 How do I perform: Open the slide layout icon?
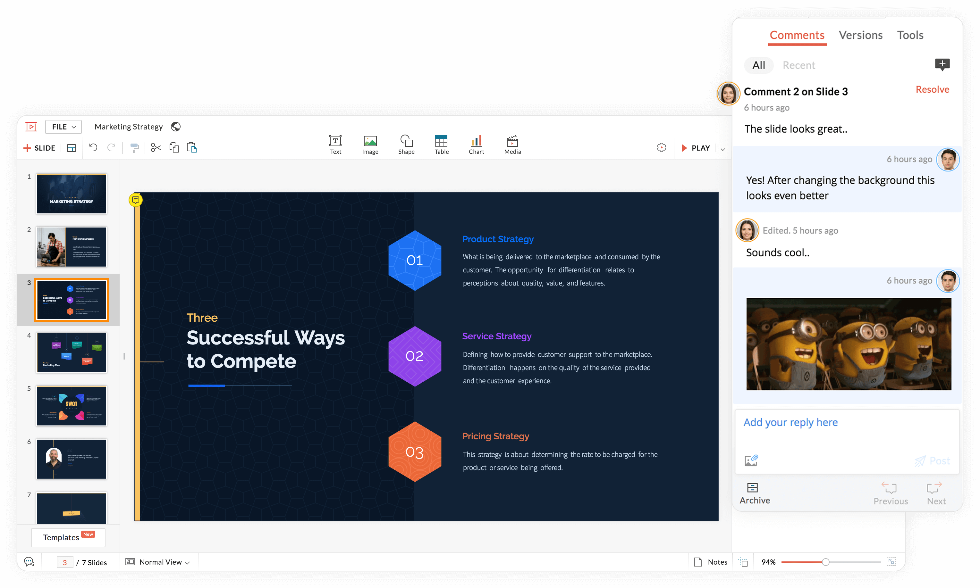pyautogui.click(x=72, y=148)
